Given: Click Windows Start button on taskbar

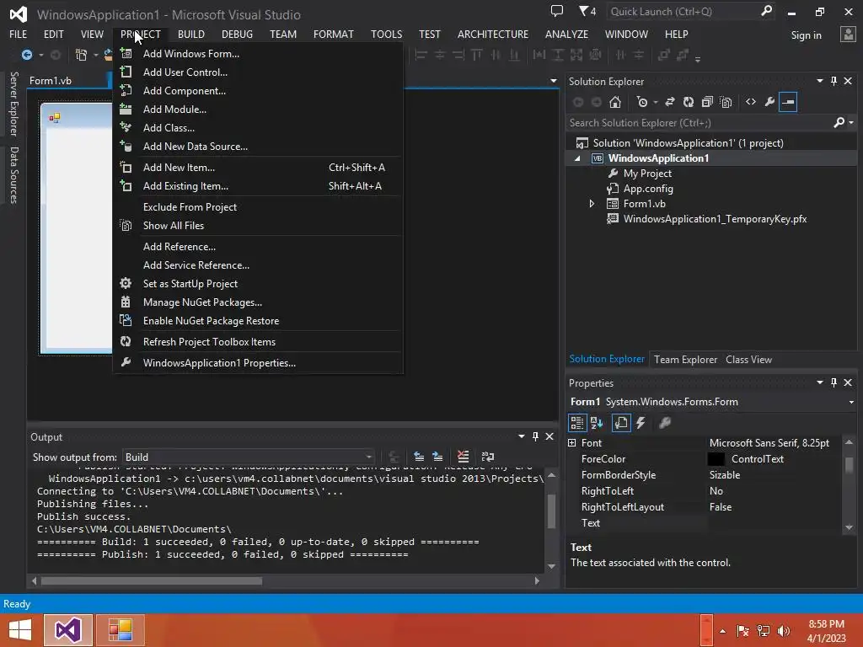Looking at the screenshot, I should click(x=20, y=630).
